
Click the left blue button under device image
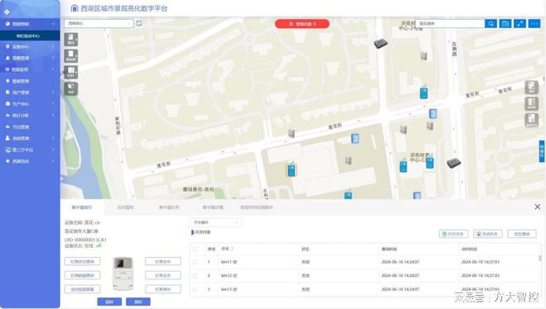point(109,302)
